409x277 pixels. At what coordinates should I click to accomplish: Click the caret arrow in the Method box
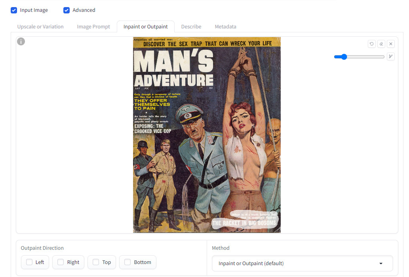[381, 264]
